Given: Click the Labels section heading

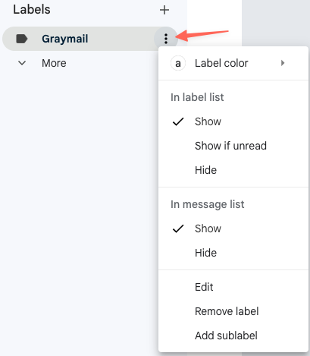Looking at the screenshot, I should point(32,10).
